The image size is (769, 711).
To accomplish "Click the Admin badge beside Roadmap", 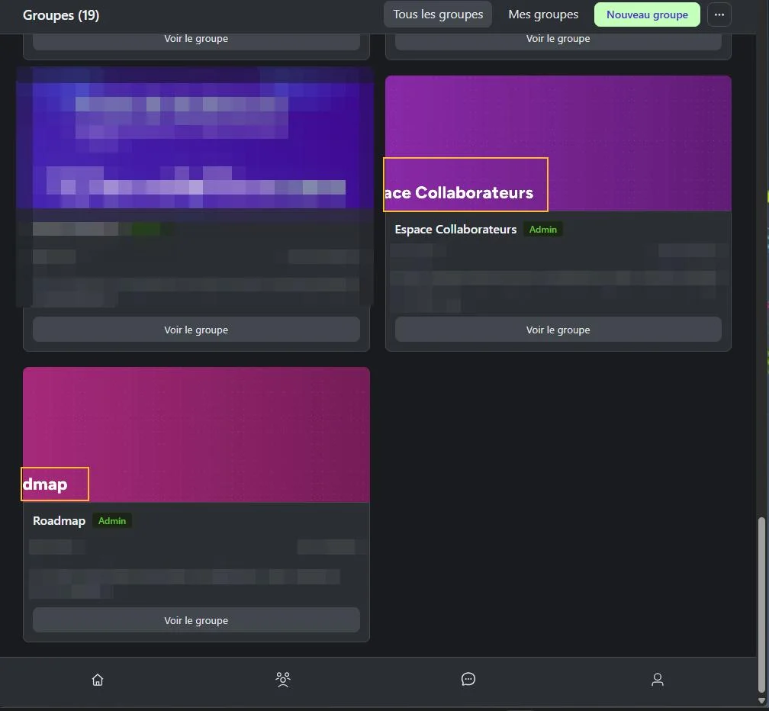I will (112, 521).
